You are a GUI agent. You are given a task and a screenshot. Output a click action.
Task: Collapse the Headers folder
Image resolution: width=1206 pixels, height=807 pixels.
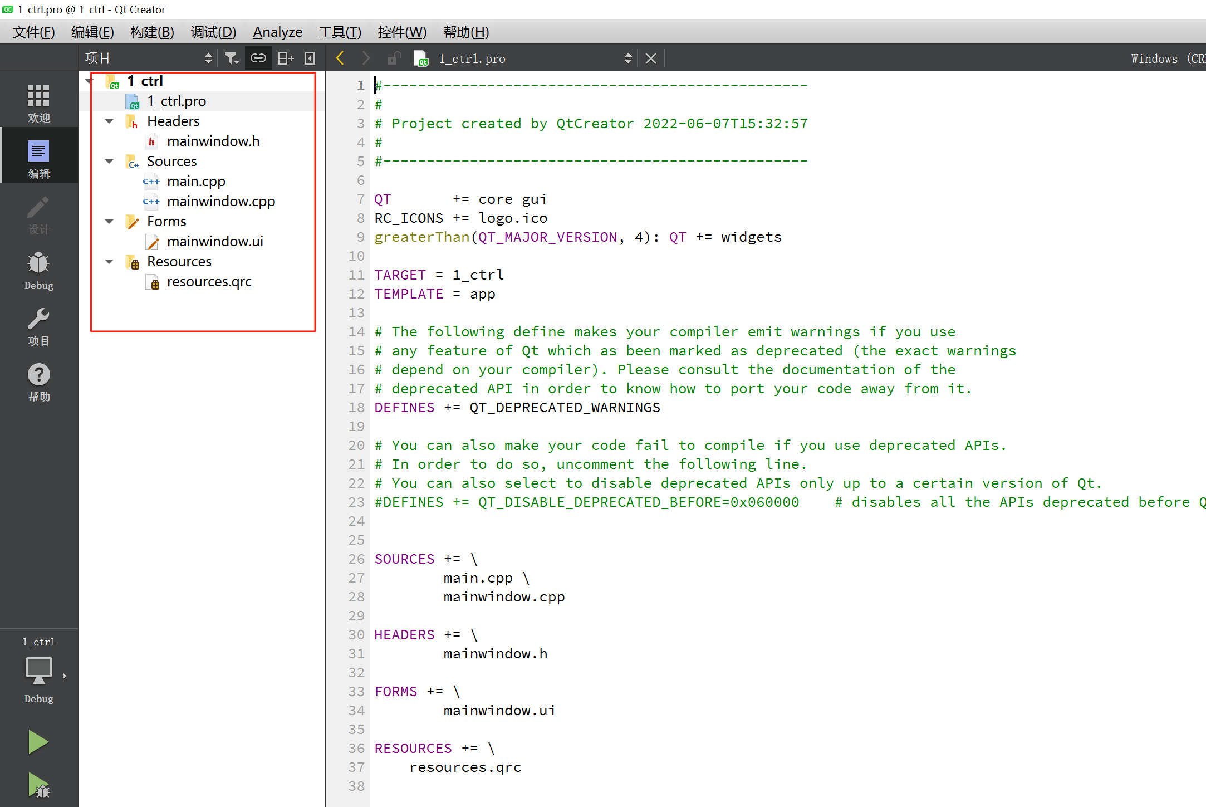(109, 121)
